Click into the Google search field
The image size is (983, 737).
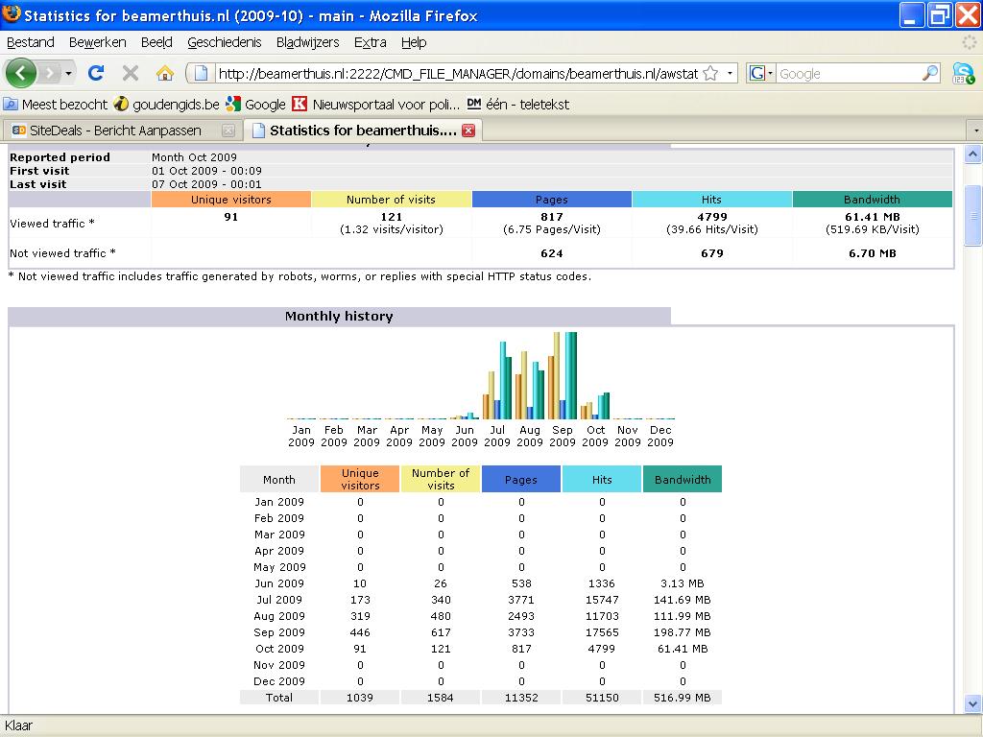tap(849, 73)
